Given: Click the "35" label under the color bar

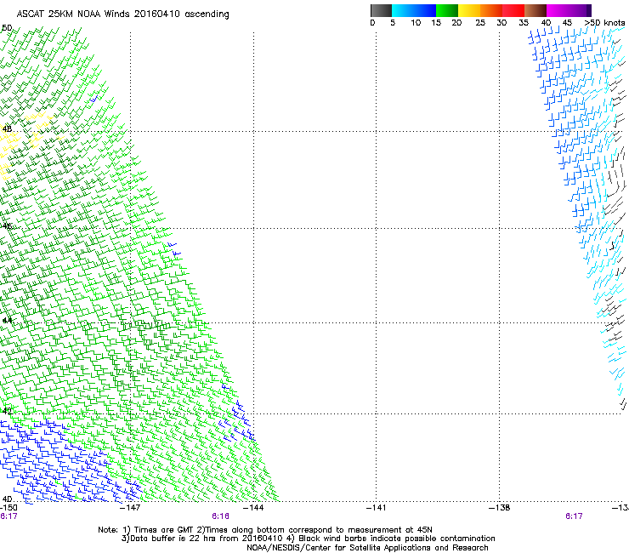Looking at the screenshot, I should [x=524, y=23].
